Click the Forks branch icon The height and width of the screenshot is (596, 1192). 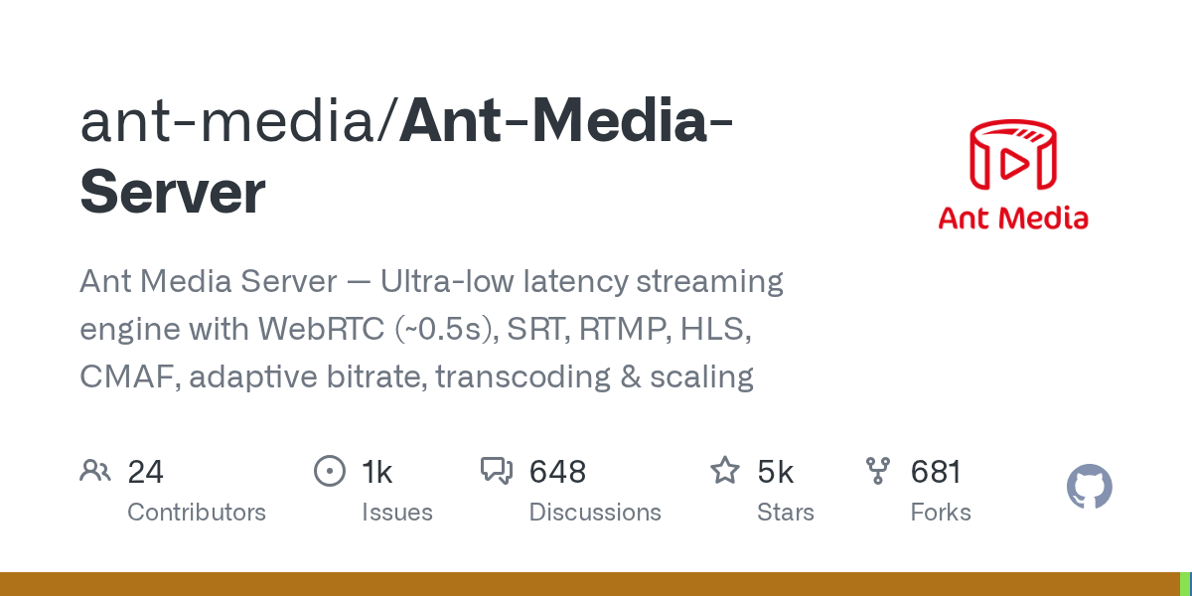coord(878,471)
